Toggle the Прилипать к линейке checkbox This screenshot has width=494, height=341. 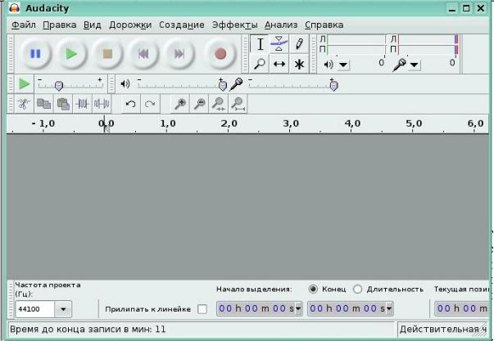(202, 309)
